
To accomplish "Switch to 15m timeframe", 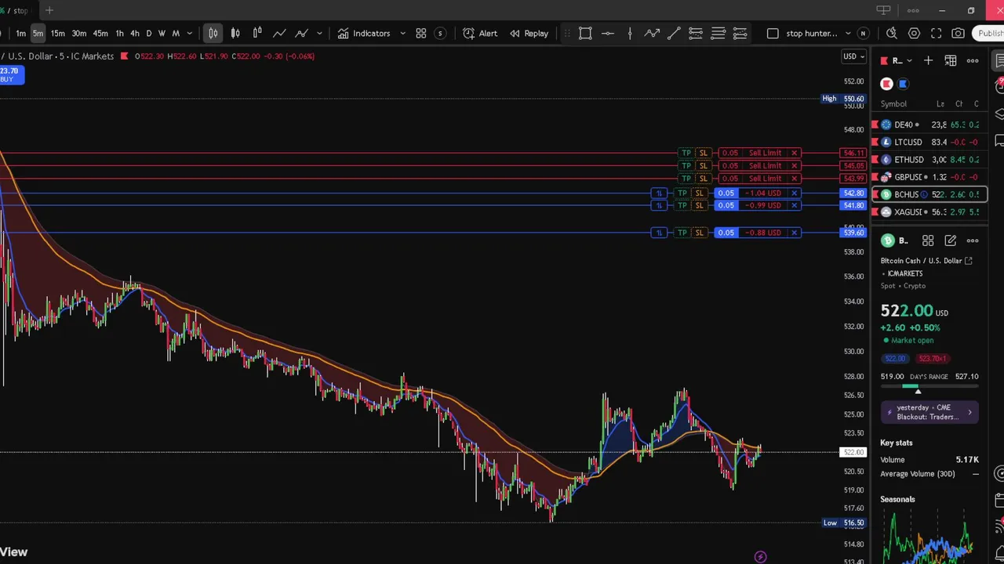I will pyautogui.click(x=57, y=33).
